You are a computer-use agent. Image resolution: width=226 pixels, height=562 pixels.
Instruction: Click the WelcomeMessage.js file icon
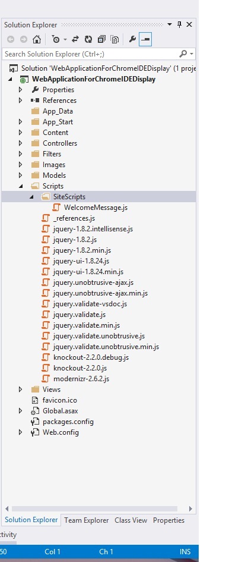coord(56,207)
